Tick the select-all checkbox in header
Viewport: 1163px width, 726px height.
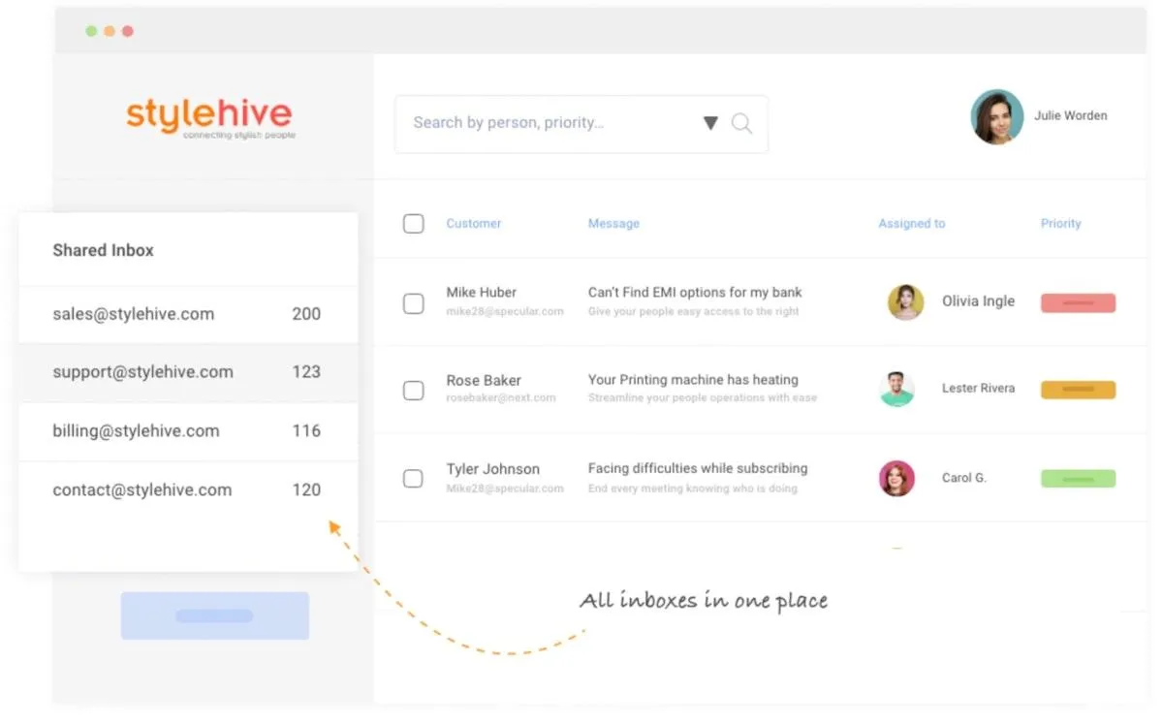point(414,224)
